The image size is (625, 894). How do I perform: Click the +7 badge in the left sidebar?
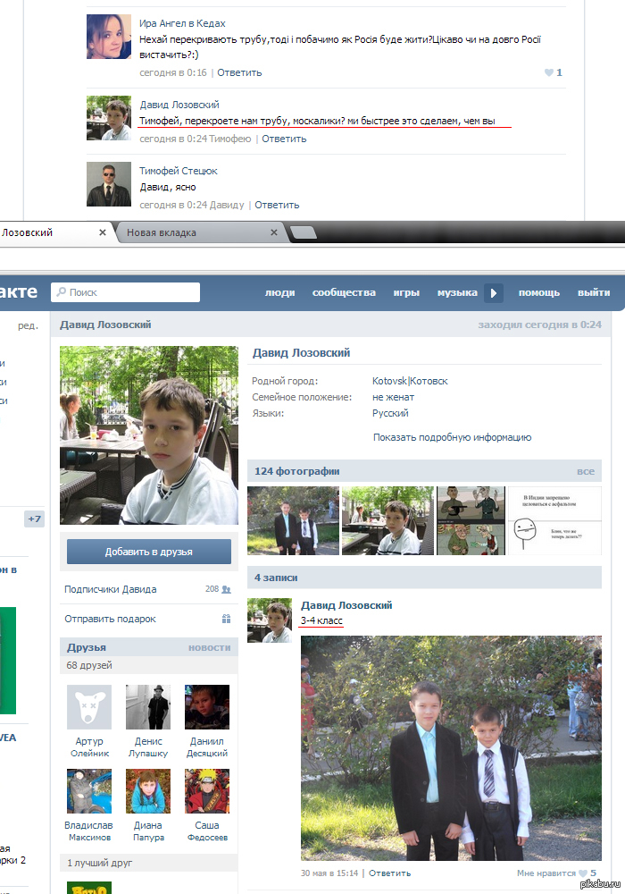[x=34, y=519]
